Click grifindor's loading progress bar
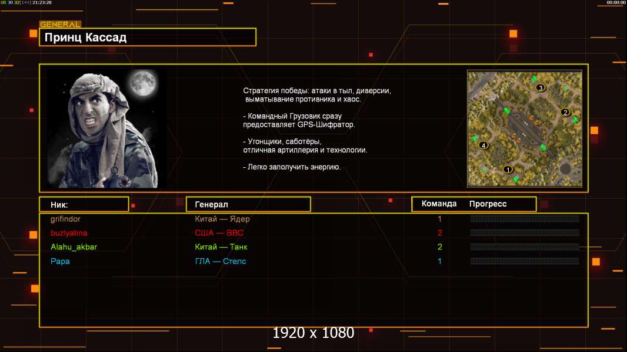This screenshot has height=352, width=627. point(525,218)
